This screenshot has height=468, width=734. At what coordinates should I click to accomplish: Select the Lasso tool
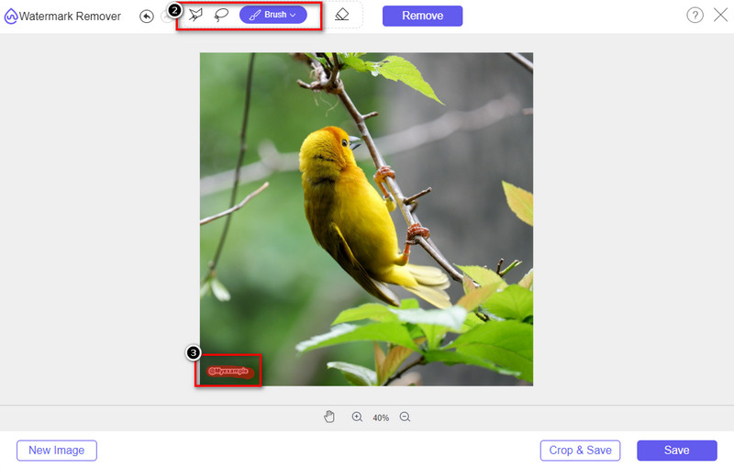pyautogui.click(x=221, y=16)
